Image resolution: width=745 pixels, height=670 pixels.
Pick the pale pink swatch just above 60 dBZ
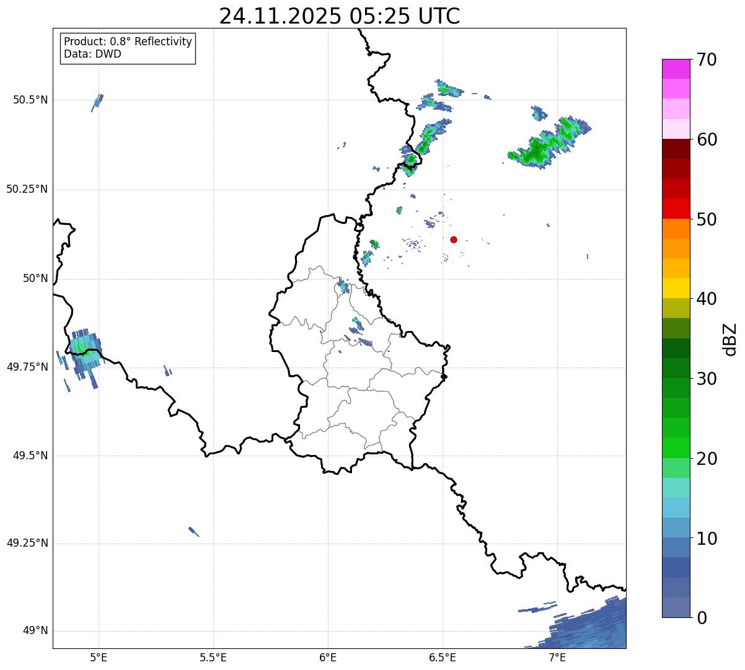click(x=676, y=129)
